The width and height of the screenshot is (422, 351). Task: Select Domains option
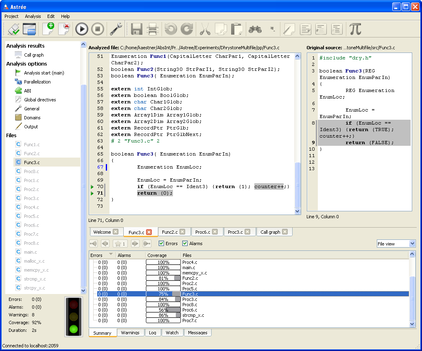pos(32,118)
